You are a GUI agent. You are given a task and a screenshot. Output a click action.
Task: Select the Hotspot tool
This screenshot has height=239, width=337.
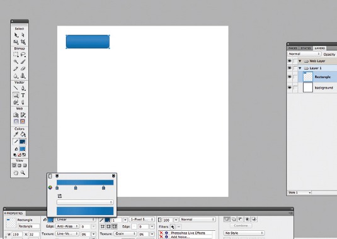coord(16,114)
